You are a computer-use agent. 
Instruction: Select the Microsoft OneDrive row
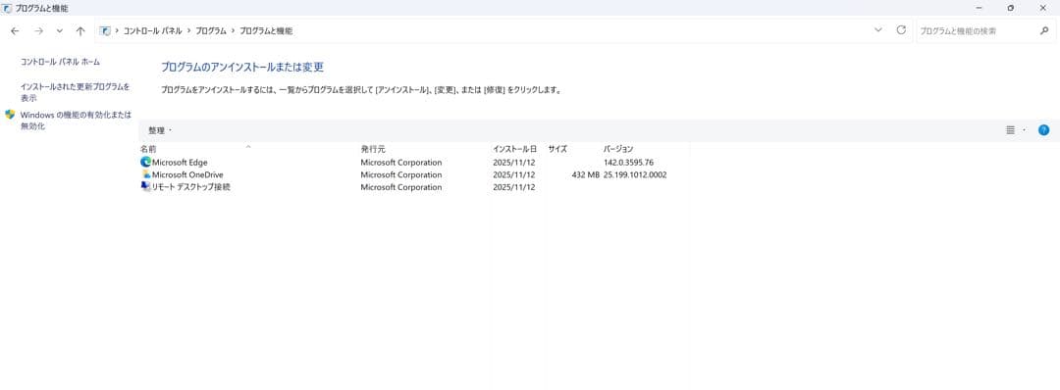[x=414, y=174]
